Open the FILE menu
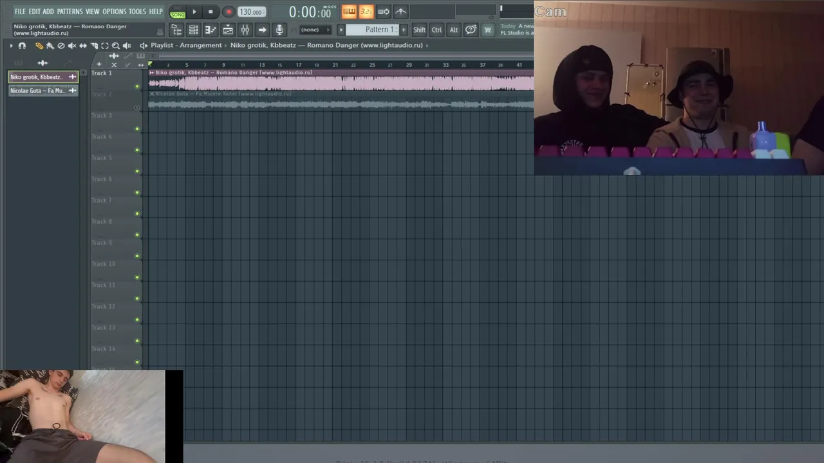 (20, 12)
